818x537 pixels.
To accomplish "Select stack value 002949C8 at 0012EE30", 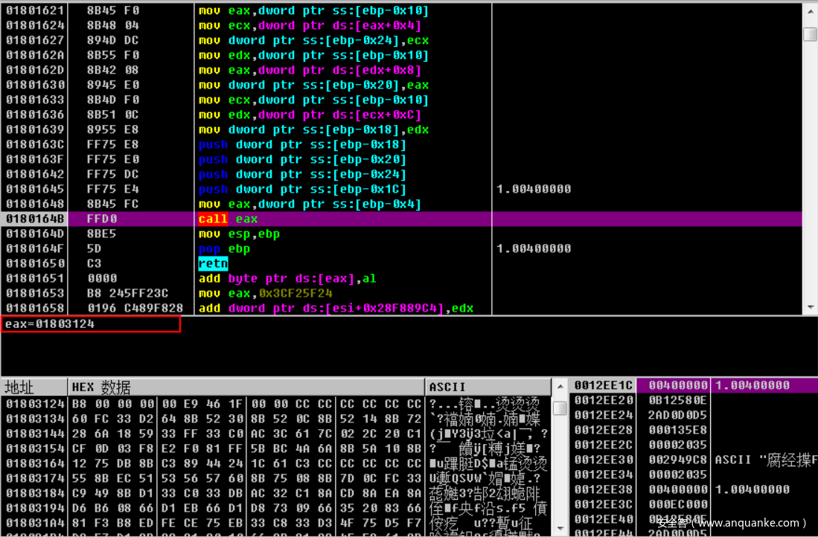I will click(677, 460).
